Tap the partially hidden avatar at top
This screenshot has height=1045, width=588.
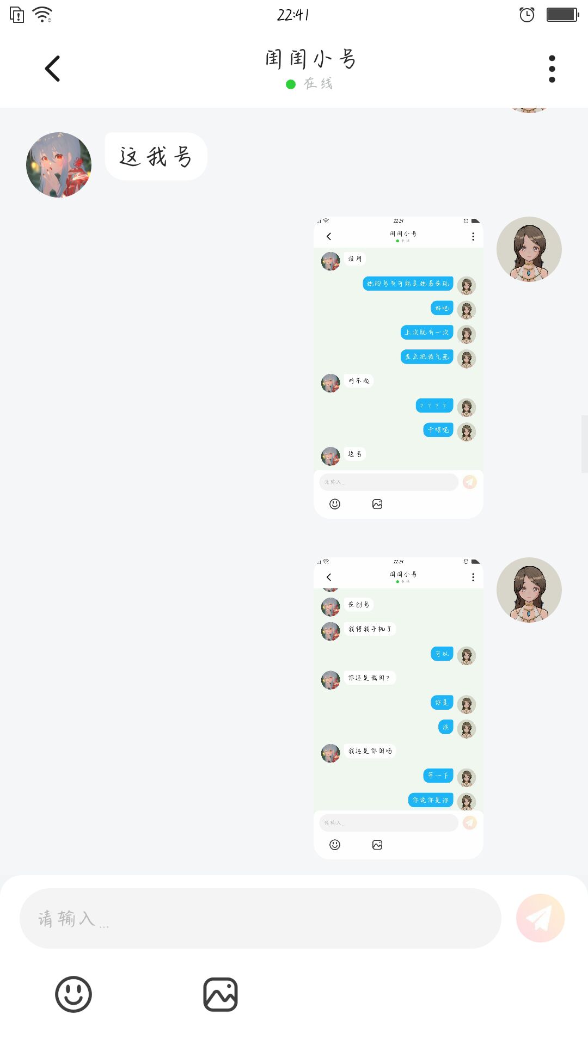tap(529, 110)
